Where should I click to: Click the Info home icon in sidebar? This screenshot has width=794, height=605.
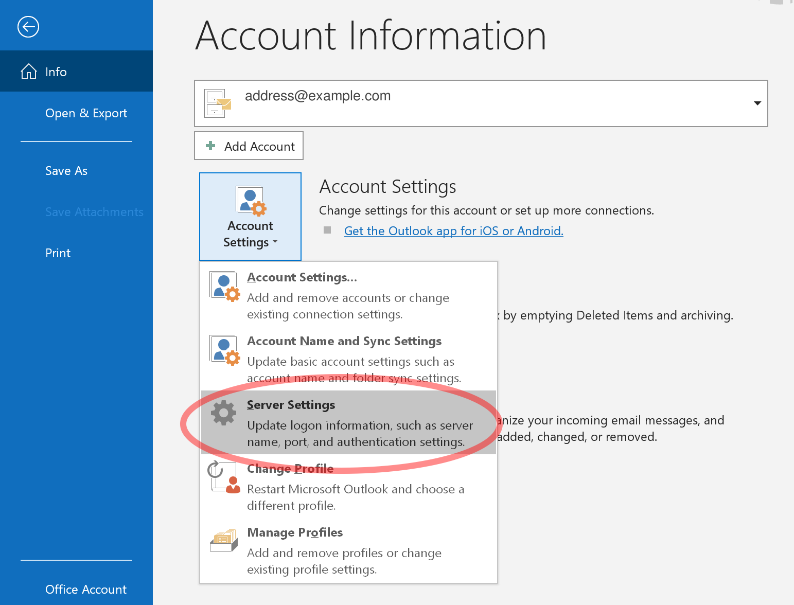[28, 71]
